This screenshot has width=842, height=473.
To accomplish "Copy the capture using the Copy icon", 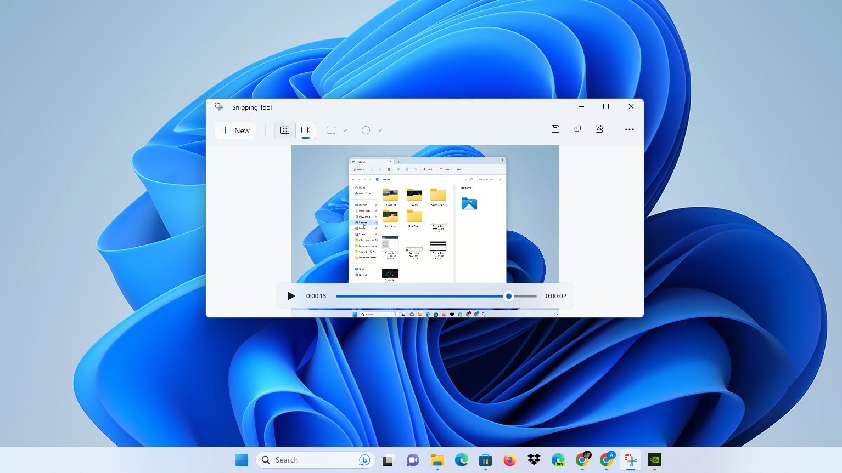I will [577, 129].
